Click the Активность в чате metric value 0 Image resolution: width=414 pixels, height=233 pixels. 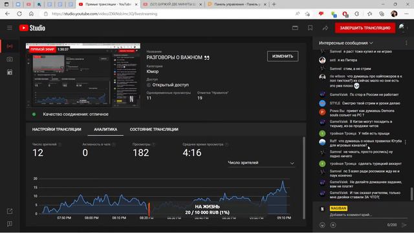click(85, 153)
